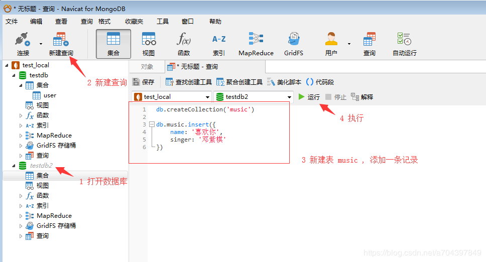Click code line db.createCollection('music')
The image size is (486, 262).
pos(205,109)
